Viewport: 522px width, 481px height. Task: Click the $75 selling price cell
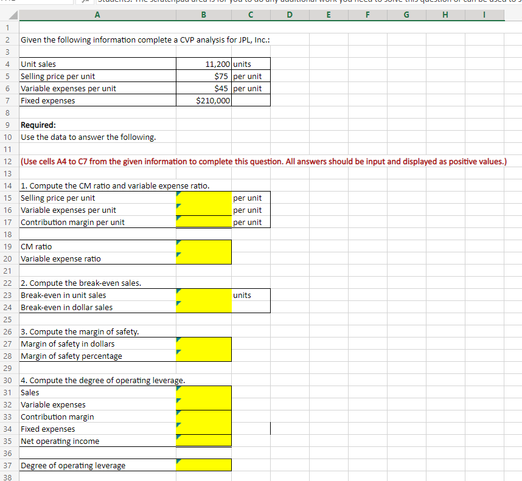tap(204, 76)
